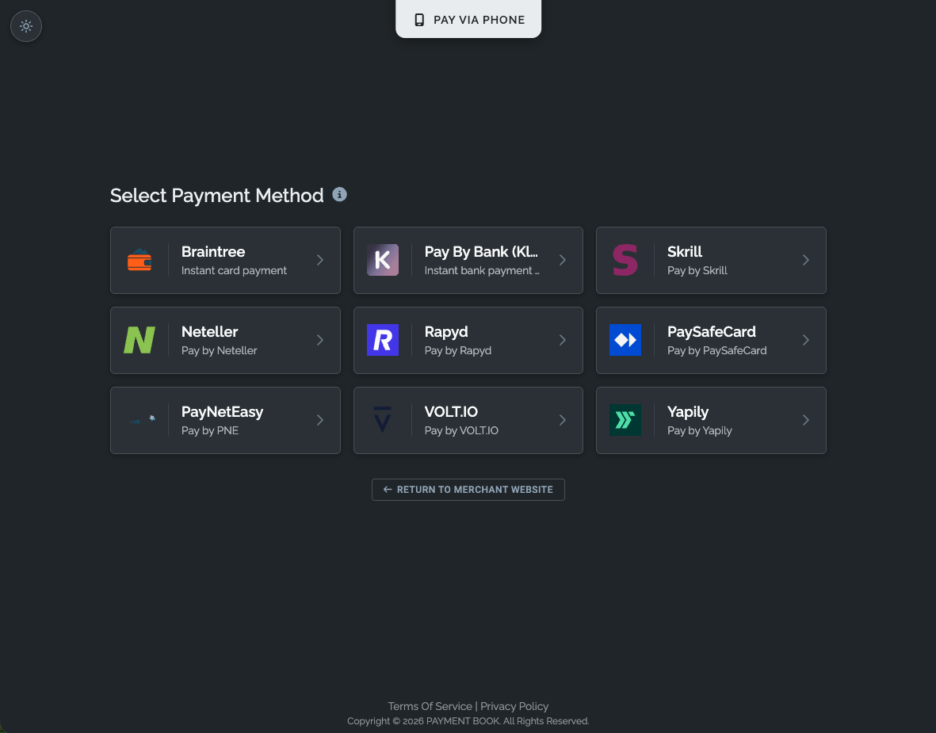Click the Rapyd R logo icon

click(x=383, y=340)
